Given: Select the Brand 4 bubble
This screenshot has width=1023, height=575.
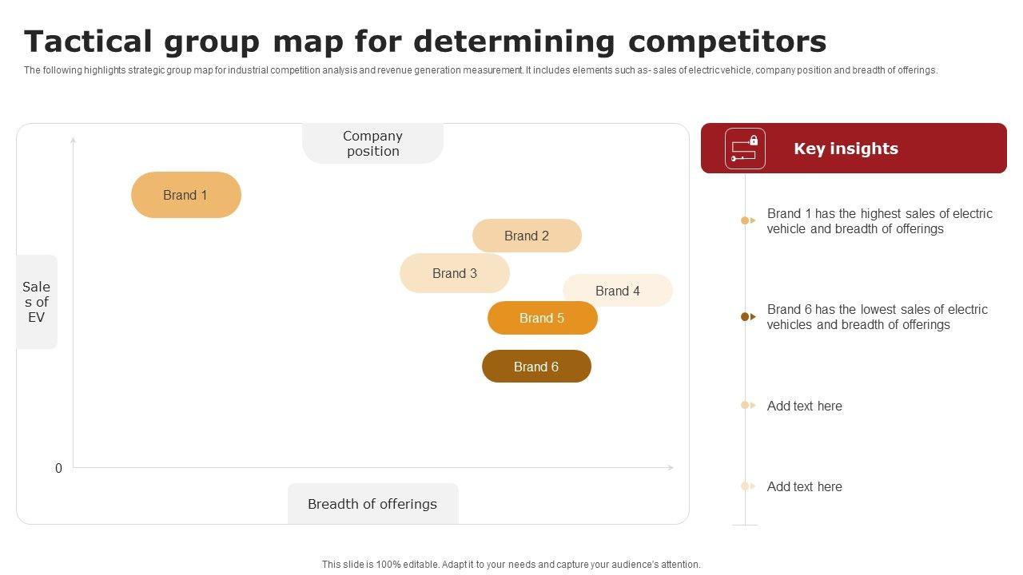Looking at the screenshot, I should click(618, 291).
